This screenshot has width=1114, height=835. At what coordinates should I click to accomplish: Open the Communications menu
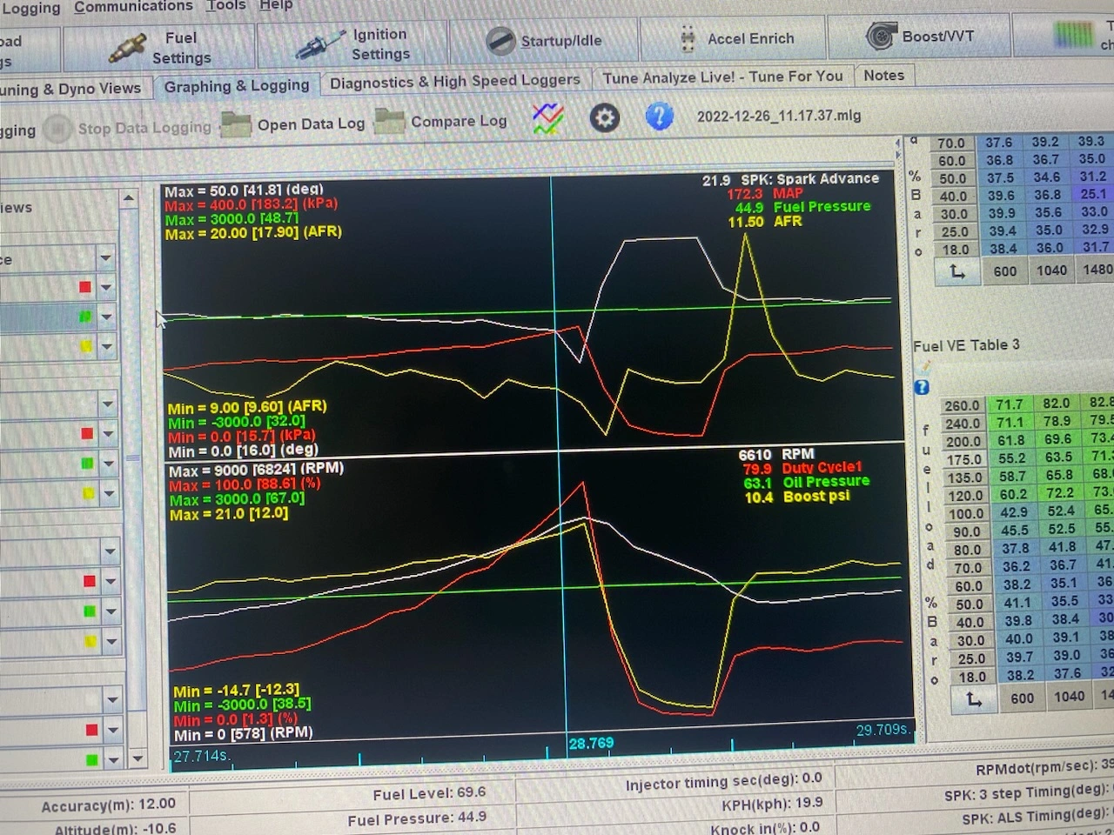133,6
